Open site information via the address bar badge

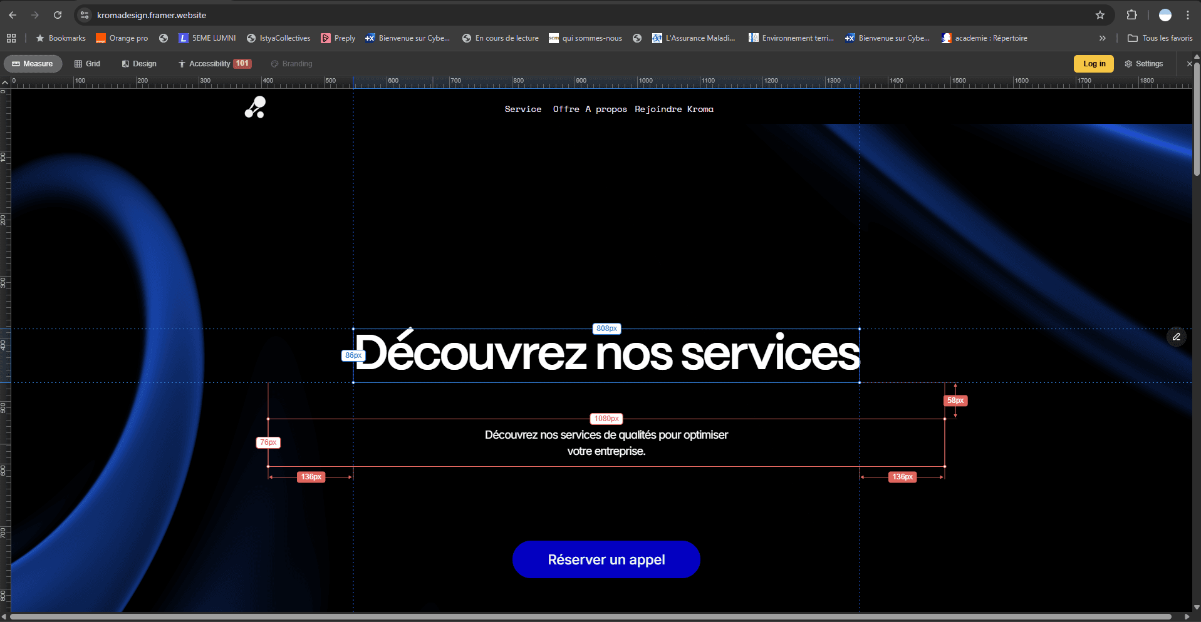pos(83,14)
